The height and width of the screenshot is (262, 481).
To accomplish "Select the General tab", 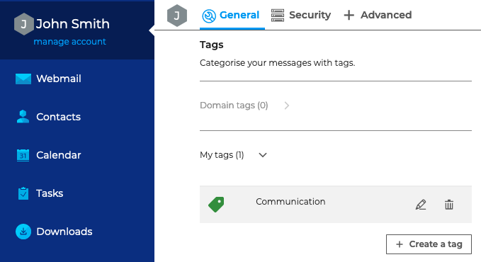I will pyautogui.click(x=231, y=16).
